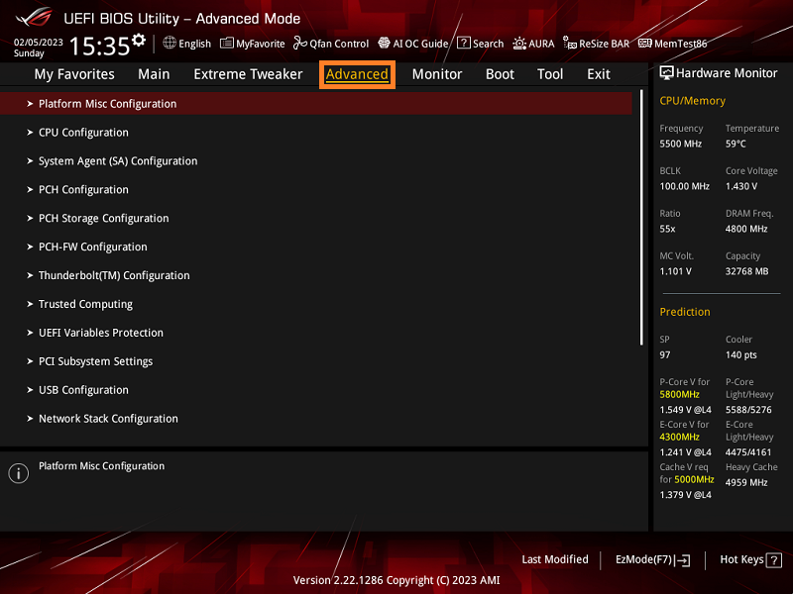The image size is (793, 594).
Task: Click the 1.430 V core voltage value
Action: (x=741, y=186)
